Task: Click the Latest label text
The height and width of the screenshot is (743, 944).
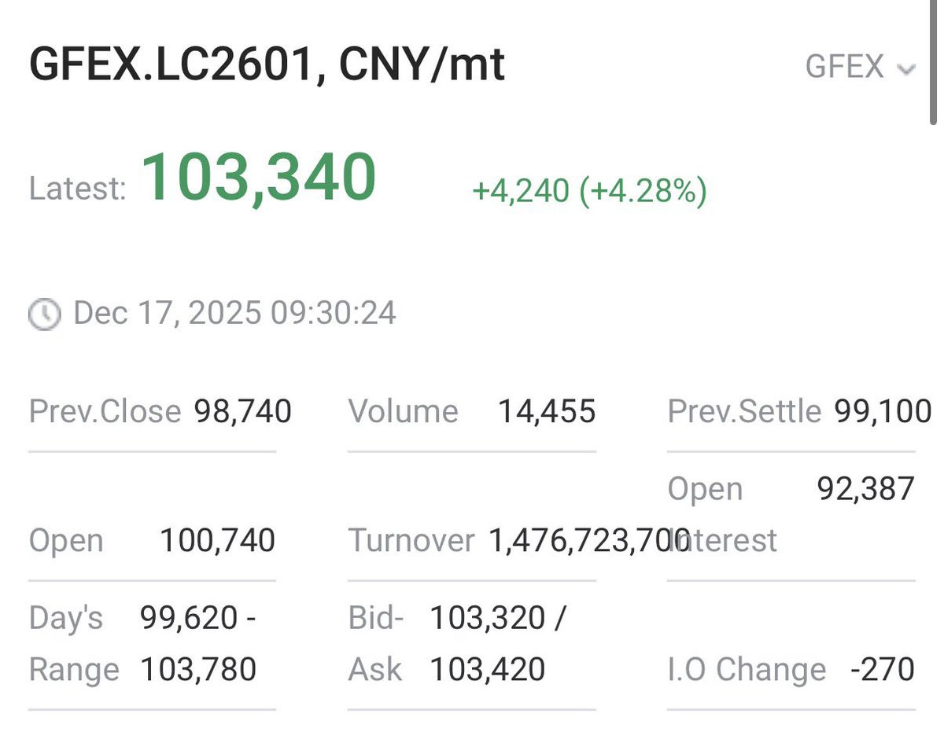Action: (x=77, y=189)
